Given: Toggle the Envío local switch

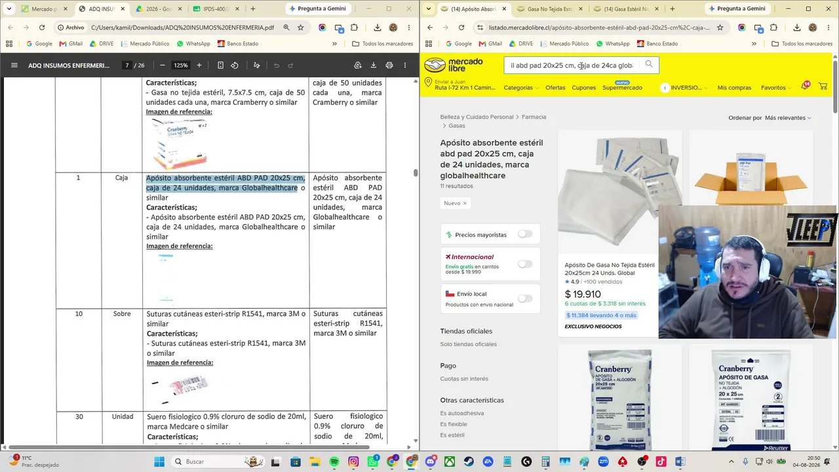Looking at the screenshot, I should [x=525, y=298].
